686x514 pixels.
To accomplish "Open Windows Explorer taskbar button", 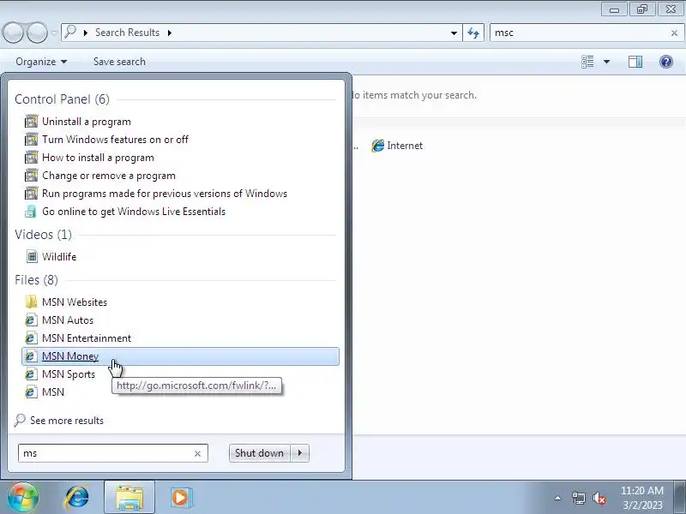I will (x=129, y=498).
